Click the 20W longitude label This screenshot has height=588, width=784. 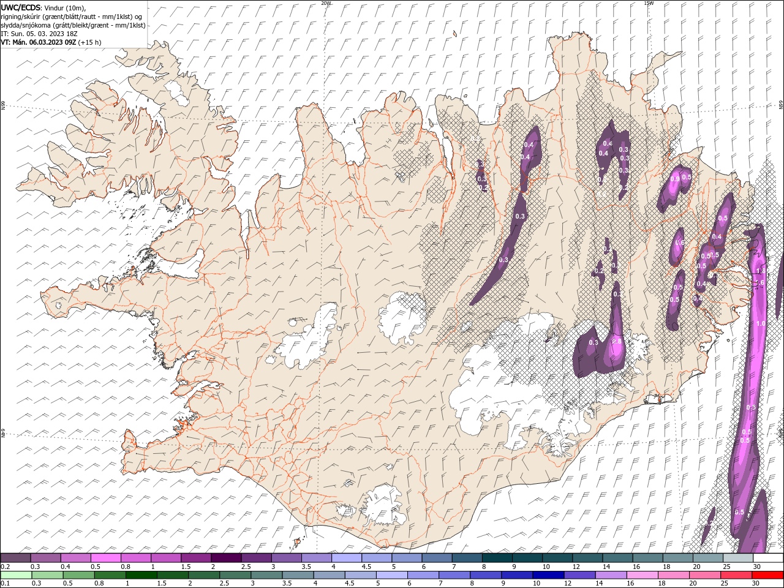pos(326,3)
